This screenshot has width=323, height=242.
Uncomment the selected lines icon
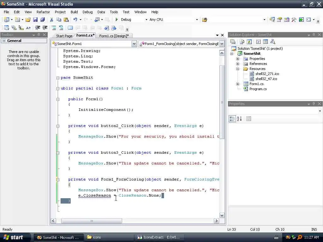pyautogui.click(x=61, y=28)
